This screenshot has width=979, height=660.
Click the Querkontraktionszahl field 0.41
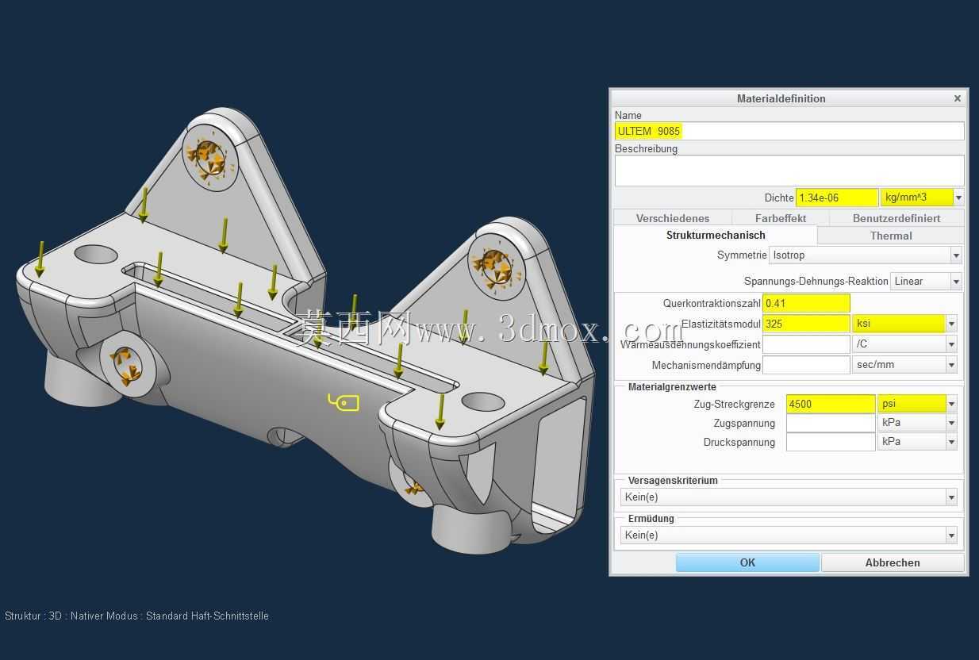click(806, 303)
